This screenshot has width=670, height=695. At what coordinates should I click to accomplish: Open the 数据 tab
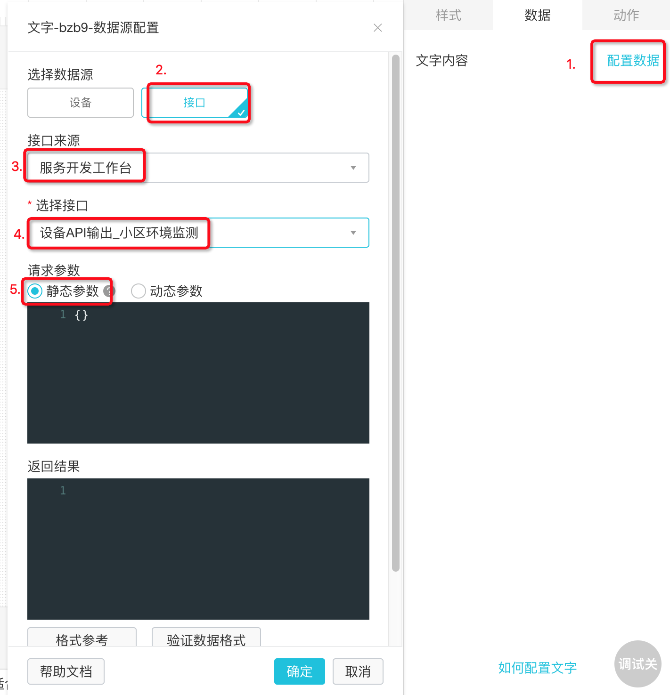point(537,16)
